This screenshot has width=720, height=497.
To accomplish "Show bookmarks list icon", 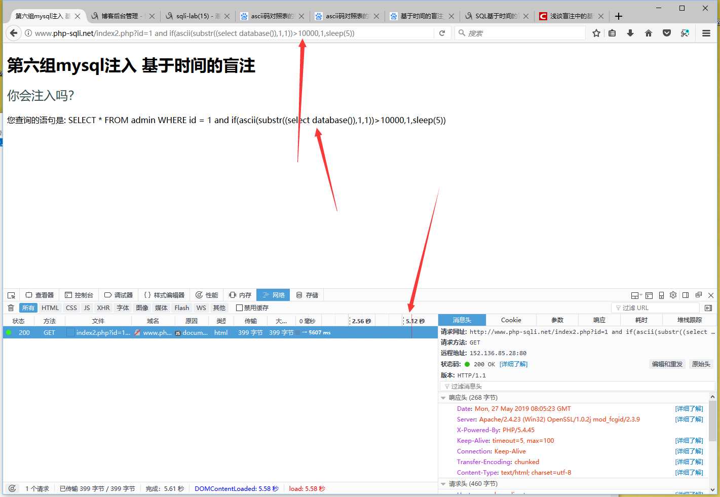I will (x=612, y=33).
